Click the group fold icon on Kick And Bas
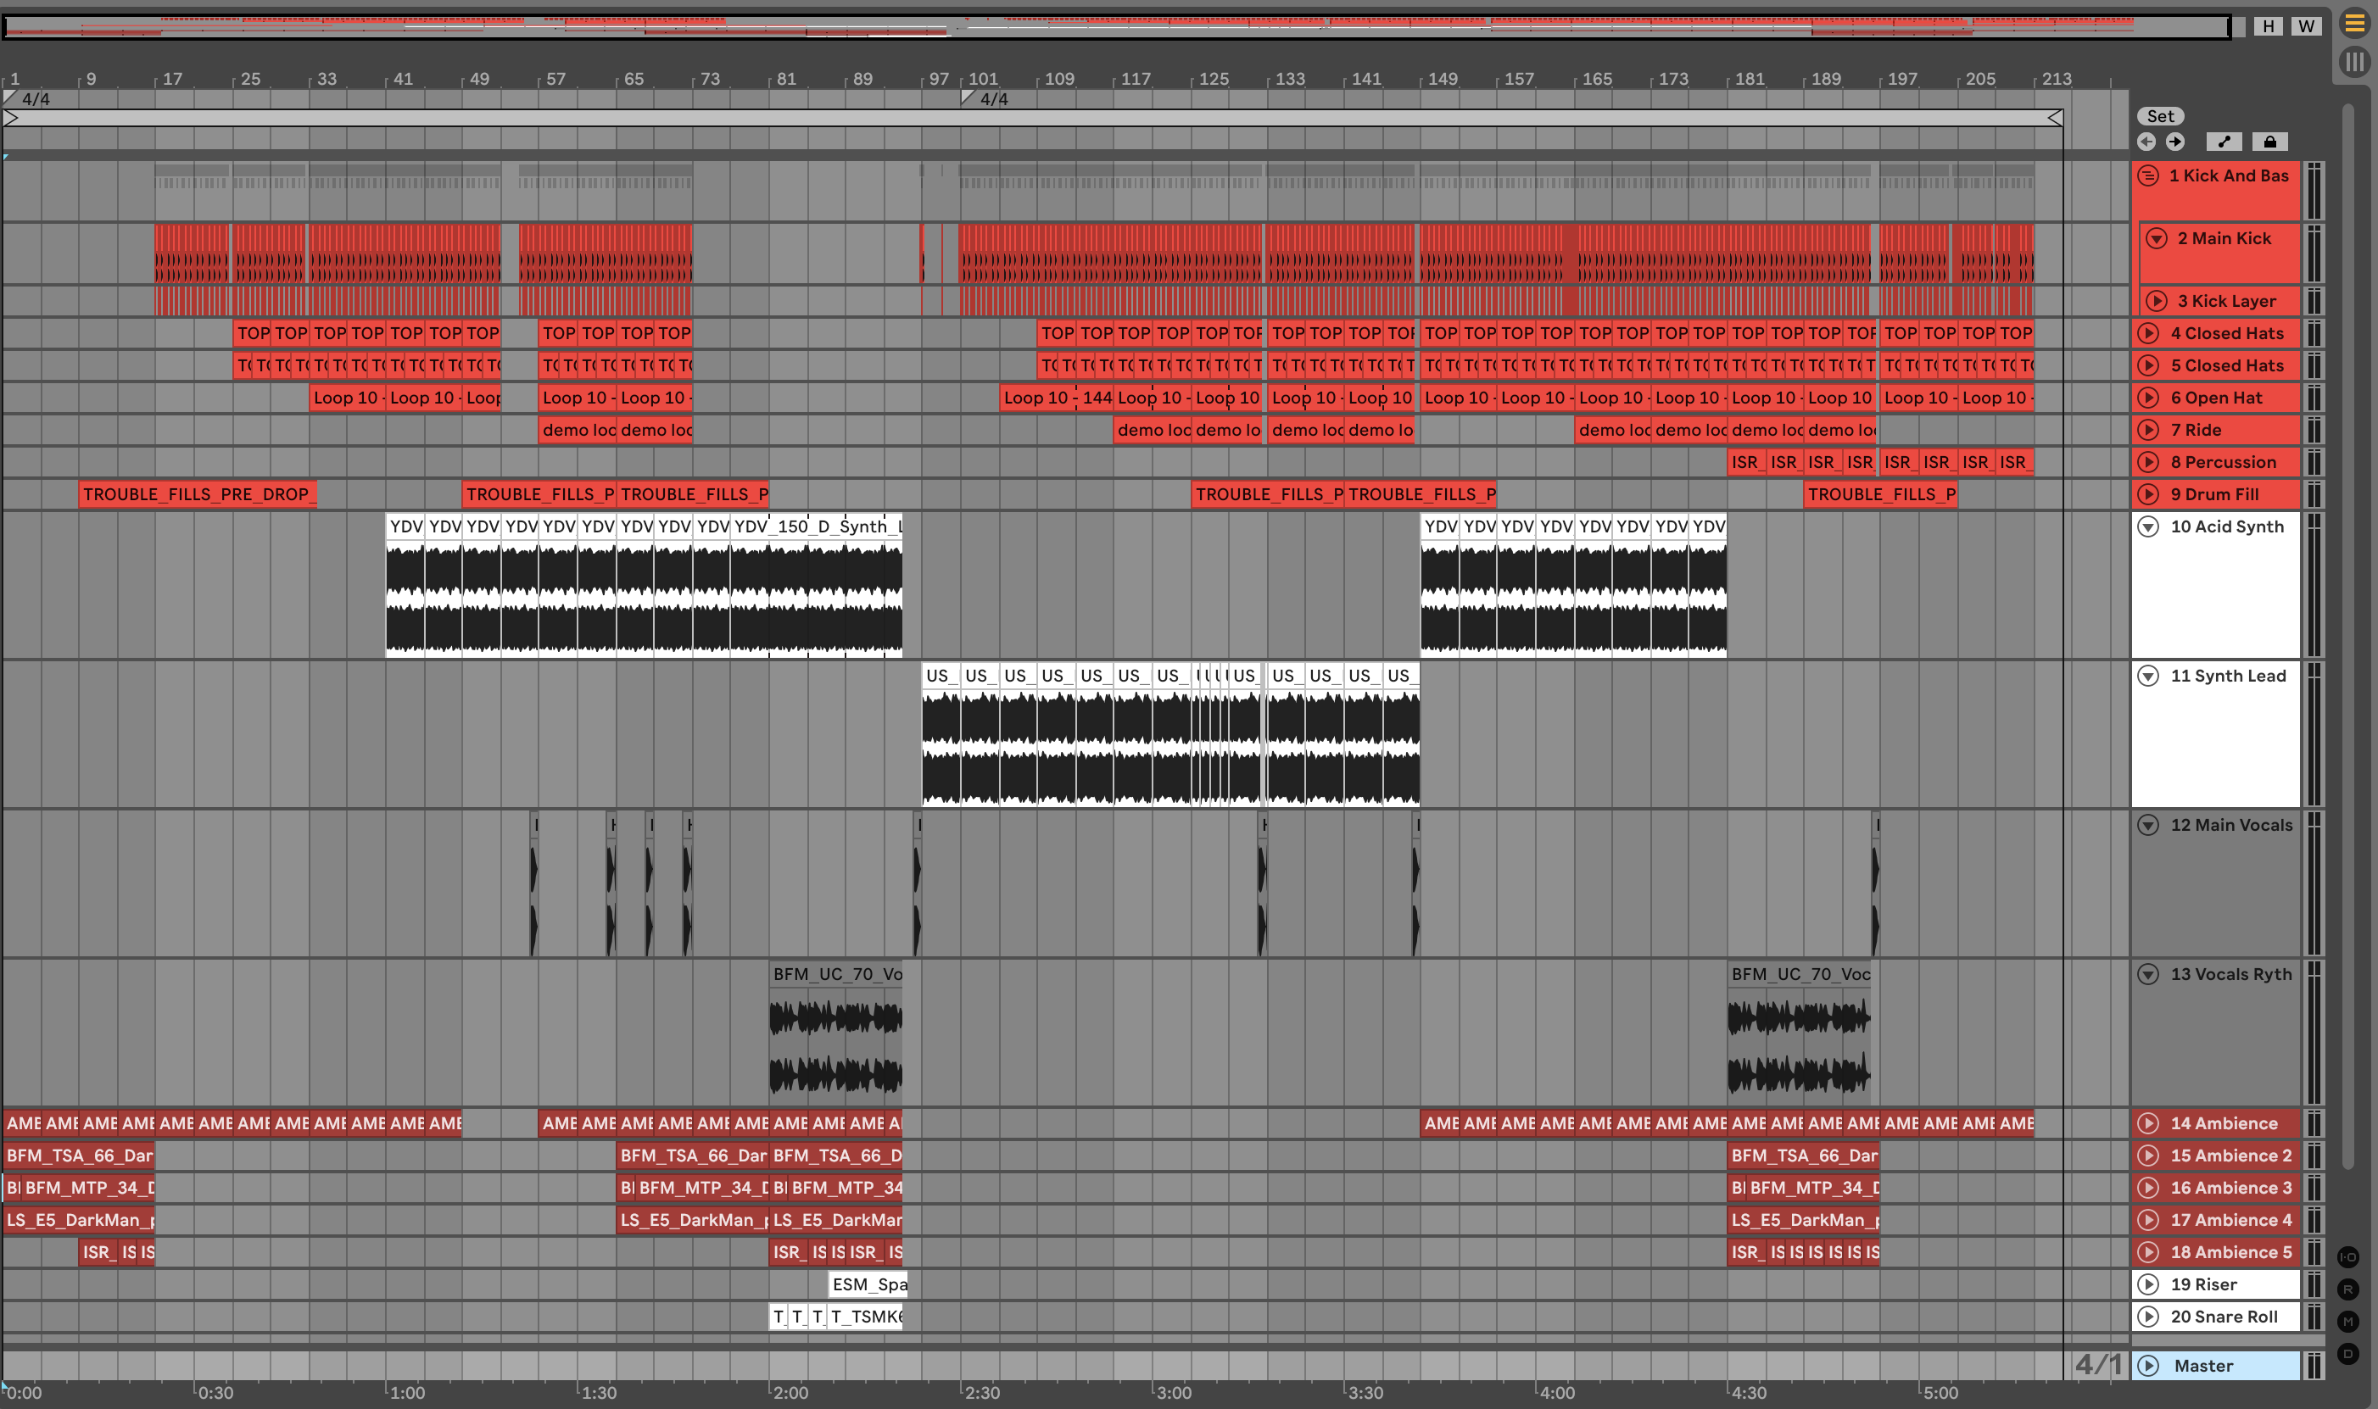The width and height of the screenshot is (2378, 1409). [x=2148, y=175]
